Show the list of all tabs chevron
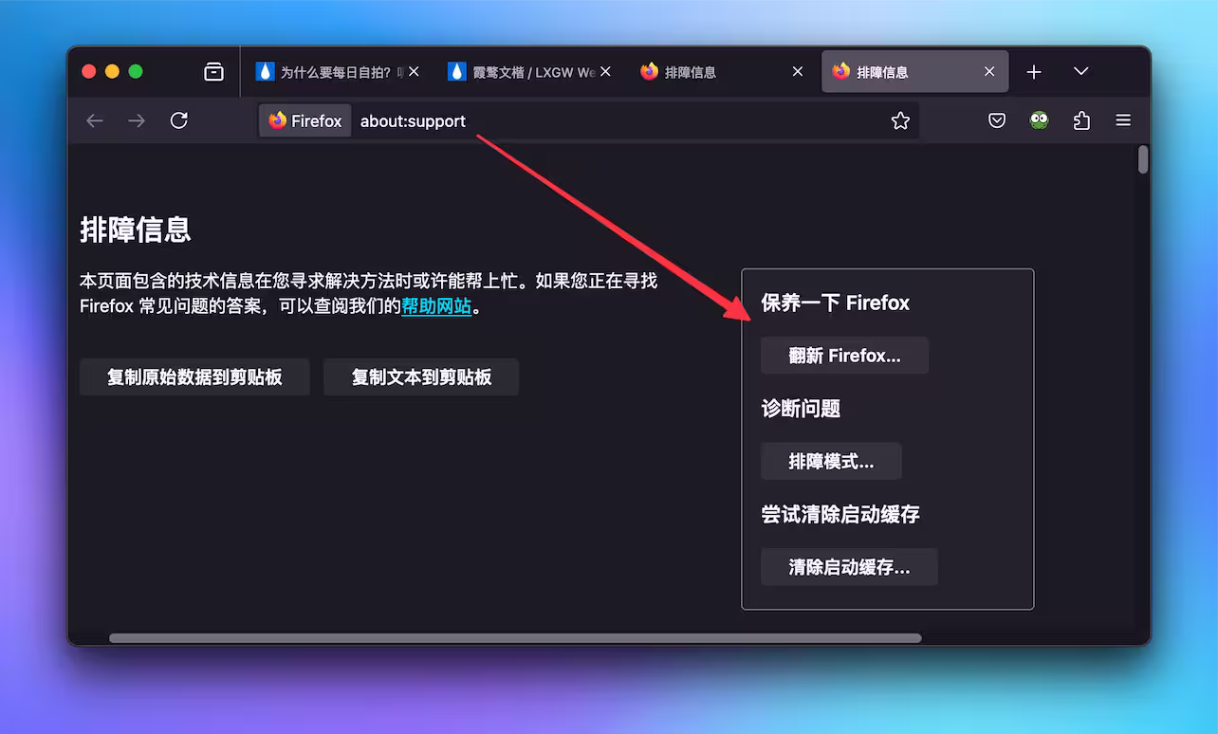 [1080, 72]
